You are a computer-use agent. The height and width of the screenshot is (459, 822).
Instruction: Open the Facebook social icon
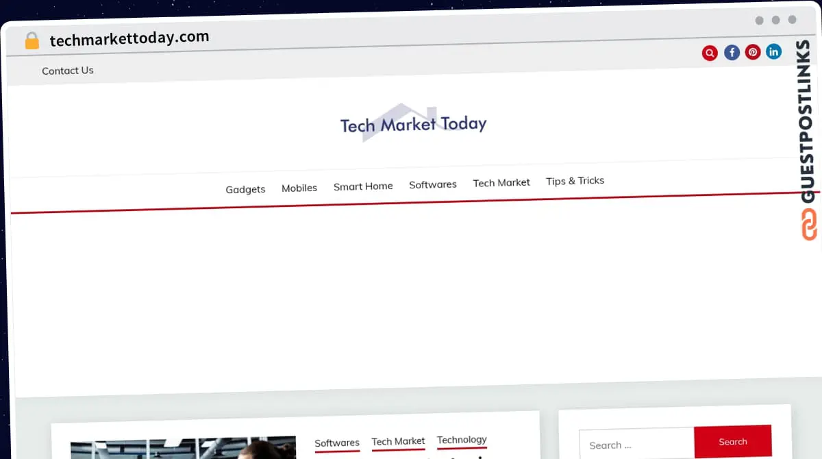732,53
